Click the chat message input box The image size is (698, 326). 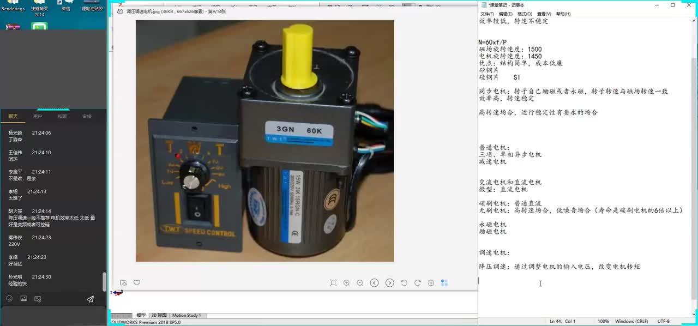click(53, 316)
